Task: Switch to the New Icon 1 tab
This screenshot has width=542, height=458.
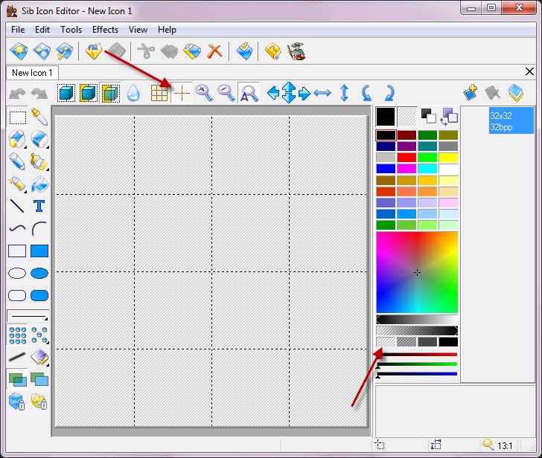Action: [32, 73]
